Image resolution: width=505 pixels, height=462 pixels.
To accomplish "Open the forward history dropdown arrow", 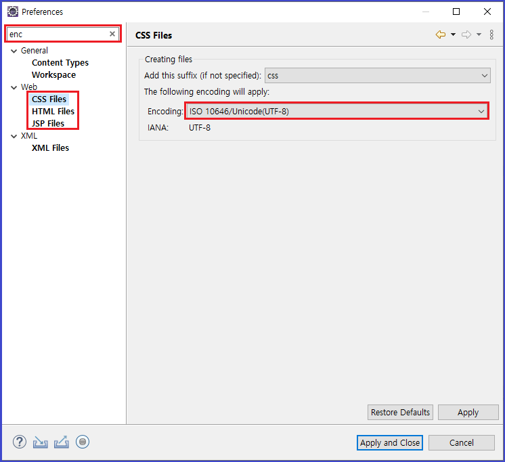I will click(479, 34).
